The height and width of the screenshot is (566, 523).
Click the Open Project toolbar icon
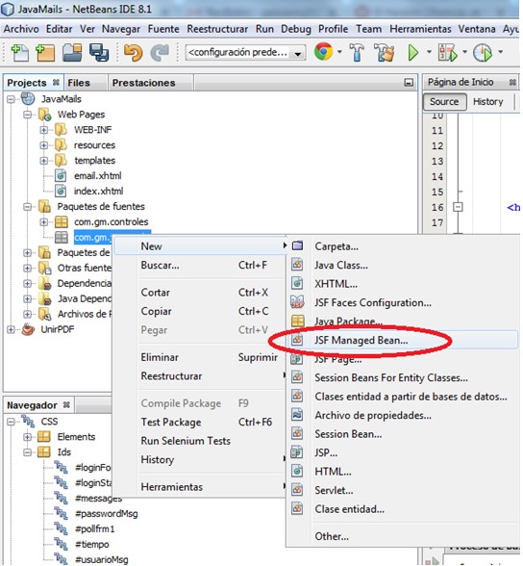tap(72, 53)
